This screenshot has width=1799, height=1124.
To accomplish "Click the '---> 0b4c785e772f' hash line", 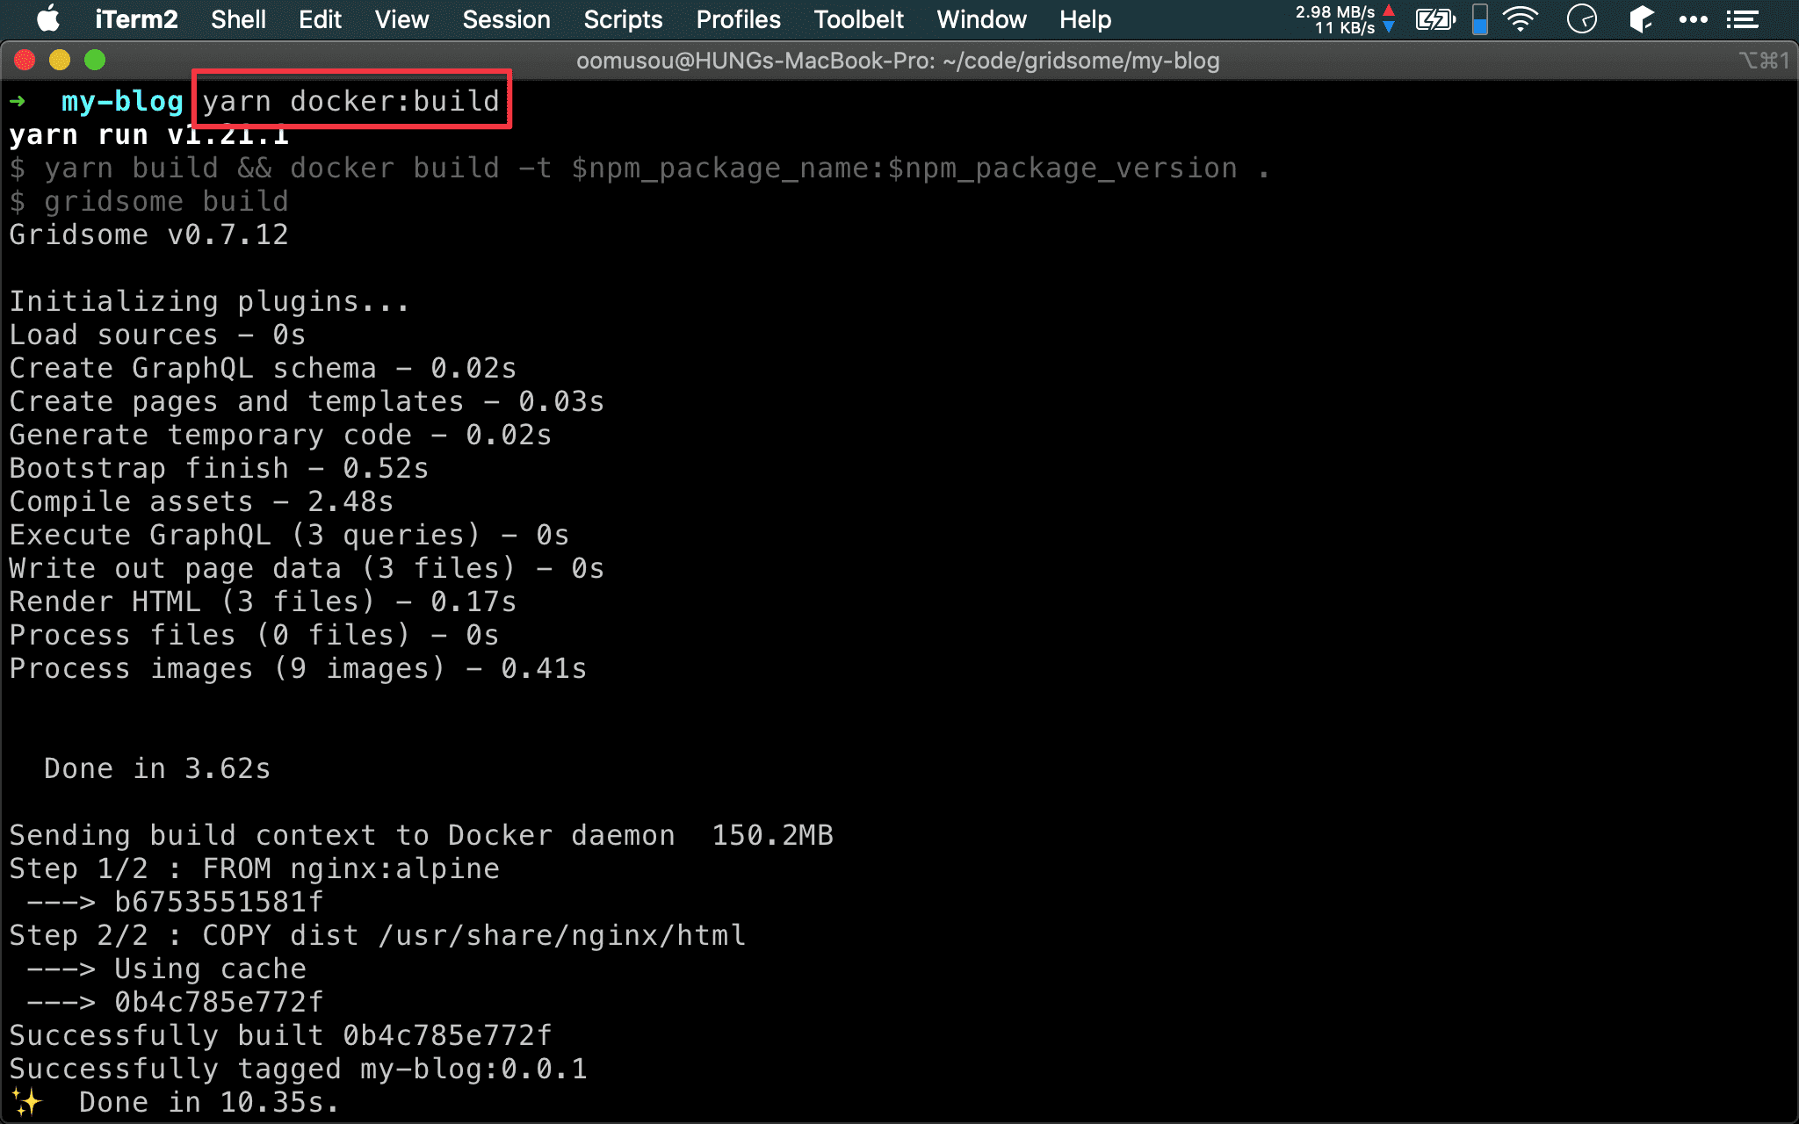I will click(x=175, y=1003).
